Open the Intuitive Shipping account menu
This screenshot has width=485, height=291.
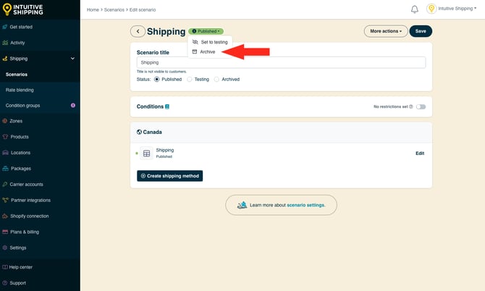457,9
